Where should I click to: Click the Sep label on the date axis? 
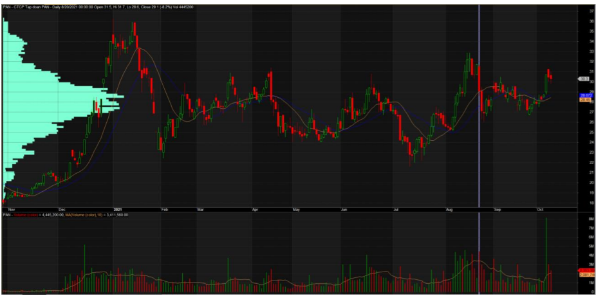click(498, 209)
